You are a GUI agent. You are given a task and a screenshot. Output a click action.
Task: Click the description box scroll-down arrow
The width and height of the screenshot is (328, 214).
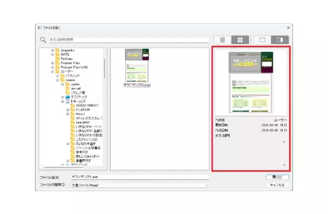point(284,165)
